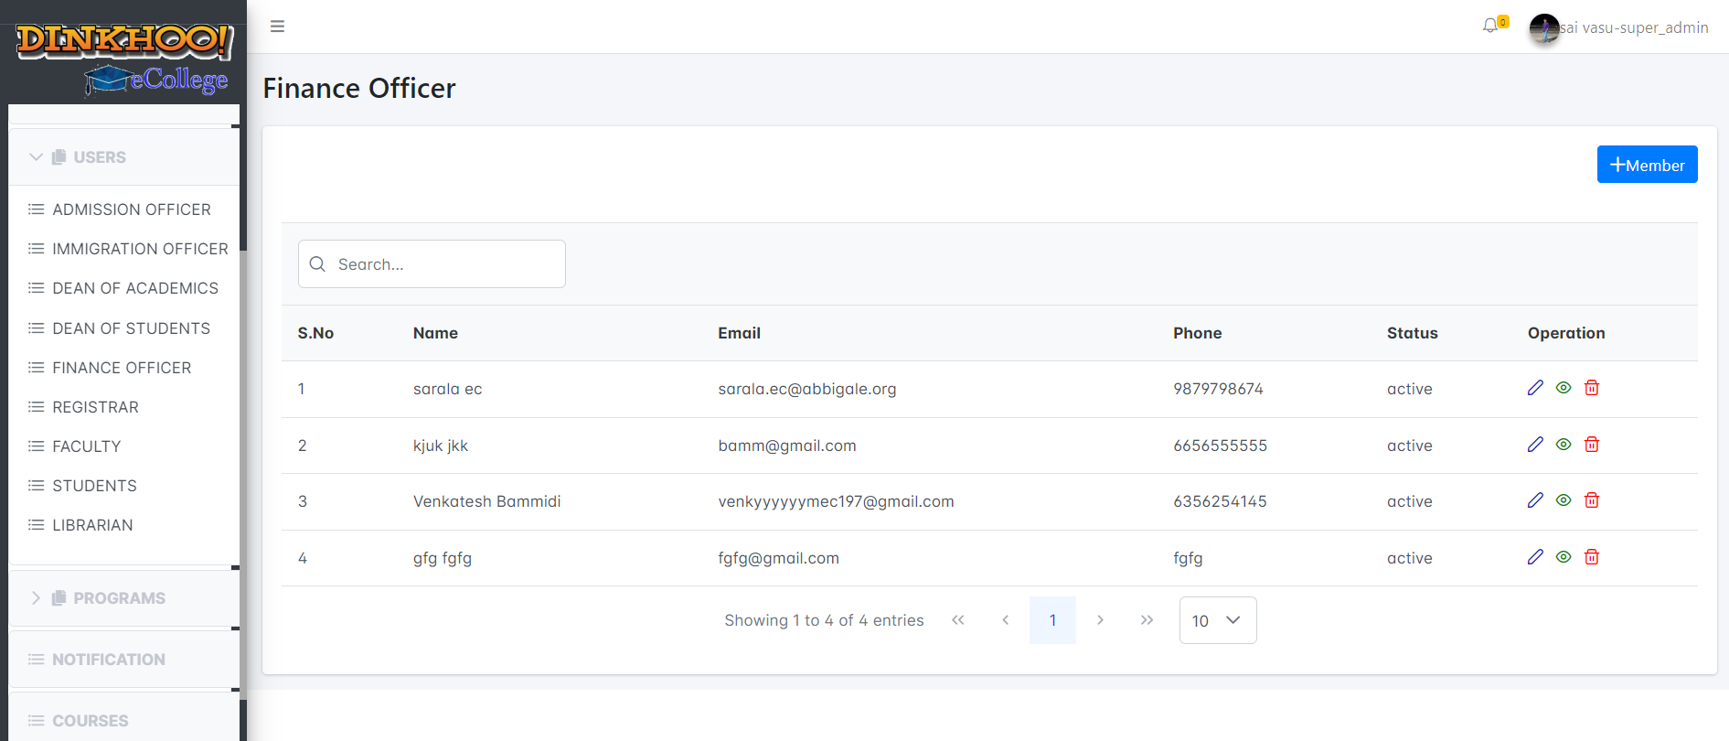The width and height of the screenshot is (1729, 741).
Task: Edit Venkatesh Bammidi with pencil icon
Action: click(x=1535, y=500)
